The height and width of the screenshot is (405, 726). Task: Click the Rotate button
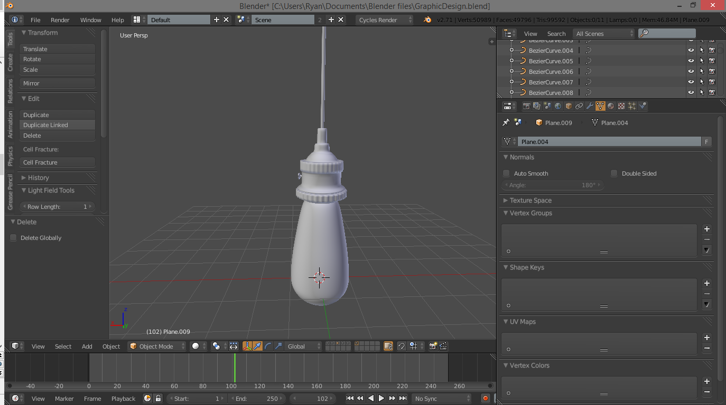(x=58, y=59)
